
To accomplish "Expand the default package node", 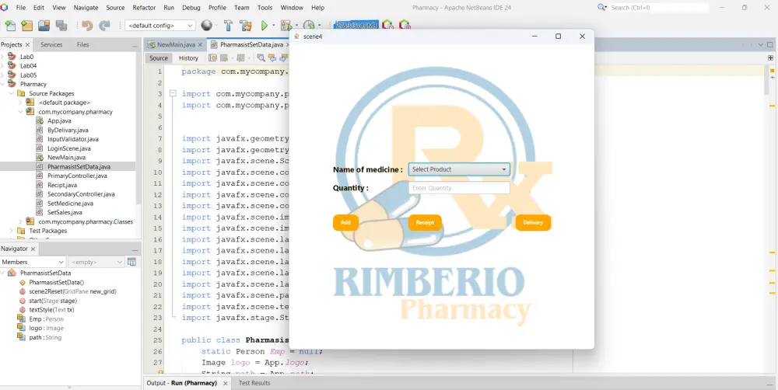I will coord(20,103).
